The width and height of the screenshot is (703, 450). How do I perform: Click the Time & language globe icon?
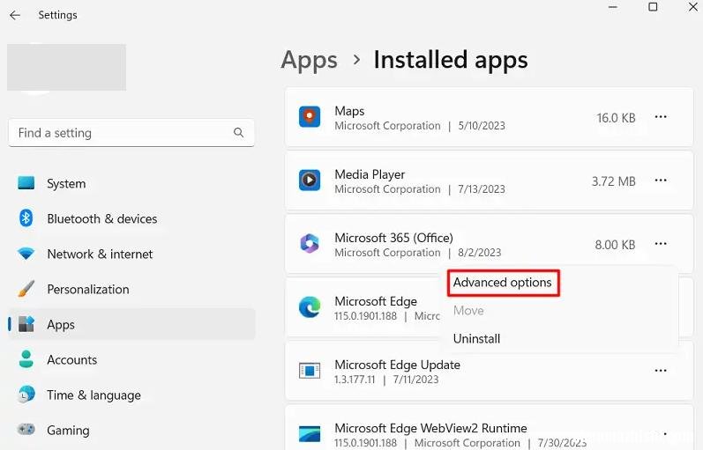[x=26, y=394]
